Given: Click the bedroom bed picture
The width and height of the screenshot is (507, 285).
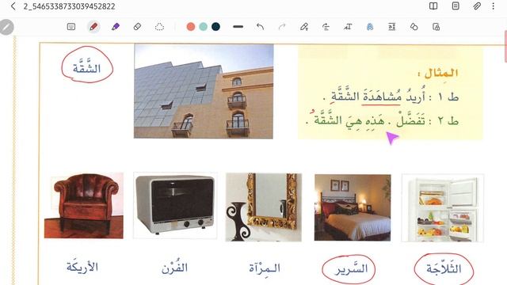Looking at the screenshot, I should pos(353,207).
